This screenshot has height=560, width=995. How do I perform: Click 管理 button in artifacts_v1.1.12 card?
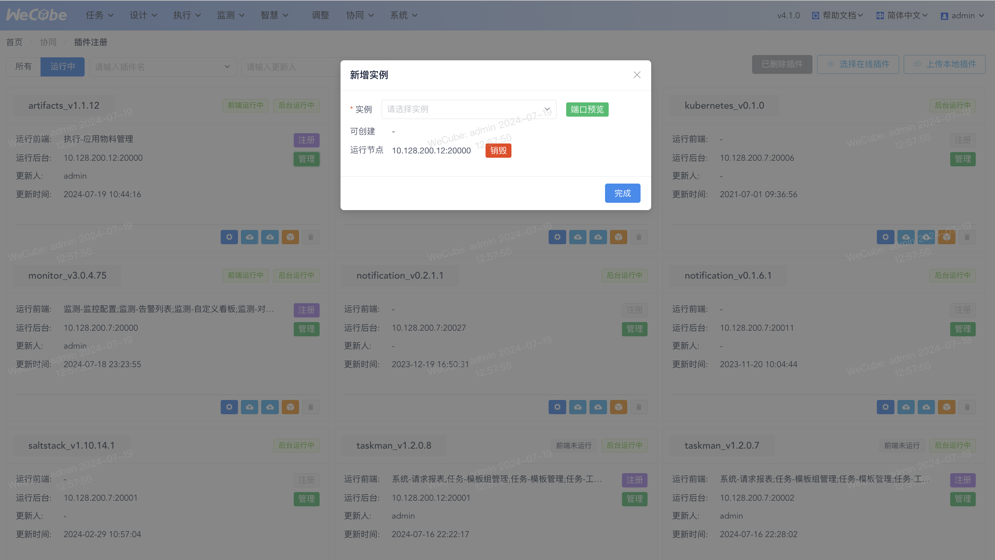[306, 159]
